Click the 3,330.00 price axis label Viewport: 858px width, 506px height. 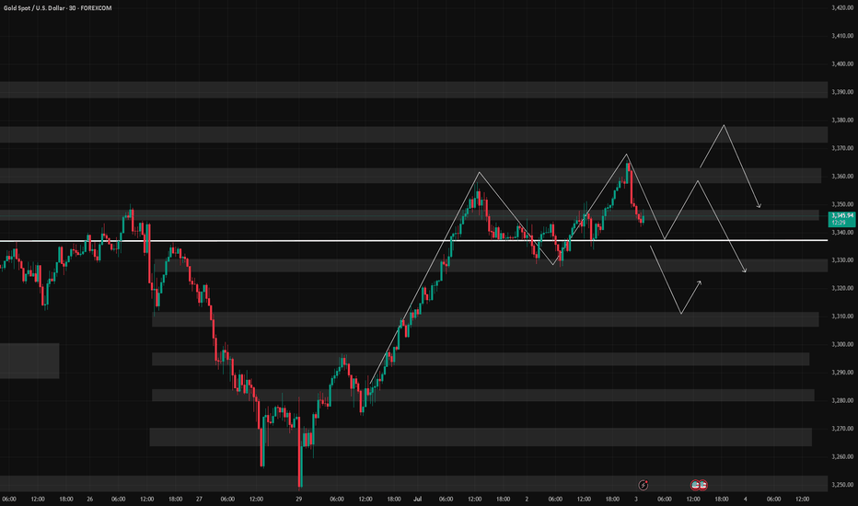click(842, 260)
